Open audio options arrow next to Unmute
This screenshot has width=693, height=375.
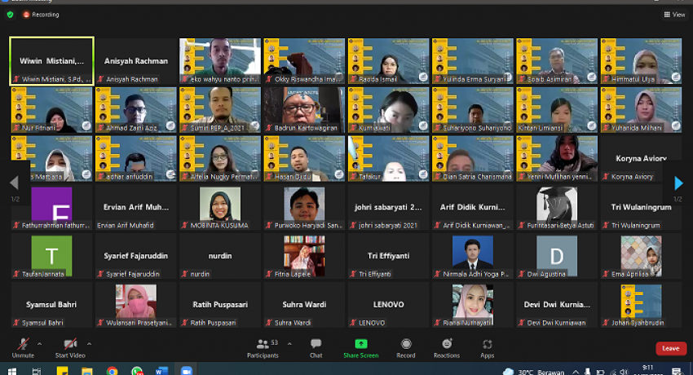[x=39, y=344]
